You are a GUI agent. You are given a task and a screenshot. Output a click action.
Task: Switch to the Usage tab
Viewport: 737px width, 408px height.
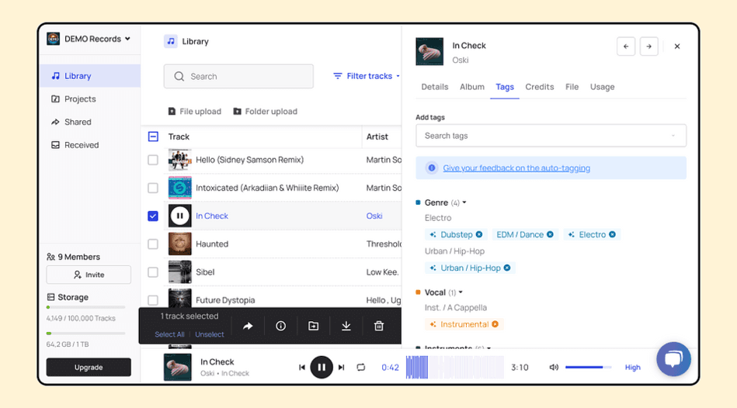[x=602, y=87]
